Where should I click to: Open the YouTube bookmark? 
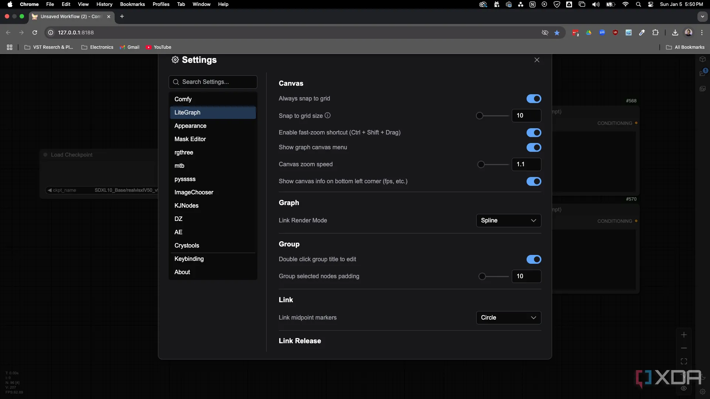click(159, 47)
